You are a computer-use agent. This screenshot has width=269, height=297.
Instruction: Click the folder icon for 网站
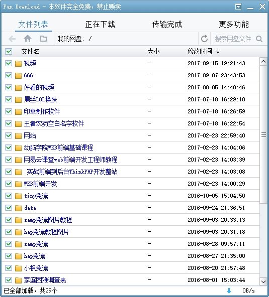[x=18, y=135]
